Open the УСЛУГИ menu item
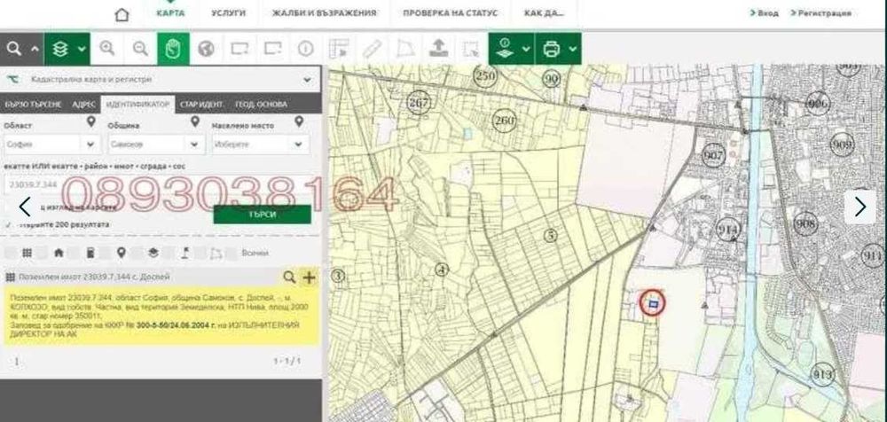 [229, 13]
